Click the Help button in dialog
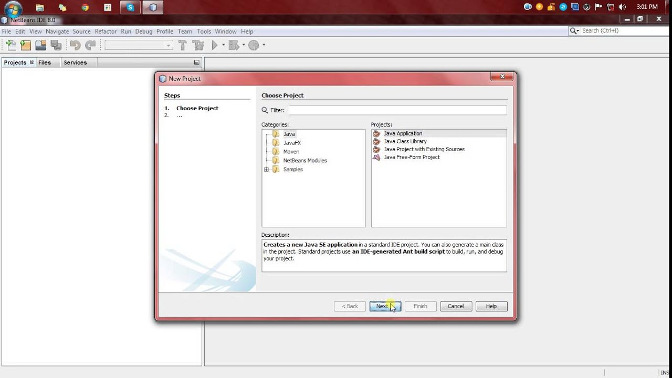Screen dimensions: 672x378 [x=491, y=306]
